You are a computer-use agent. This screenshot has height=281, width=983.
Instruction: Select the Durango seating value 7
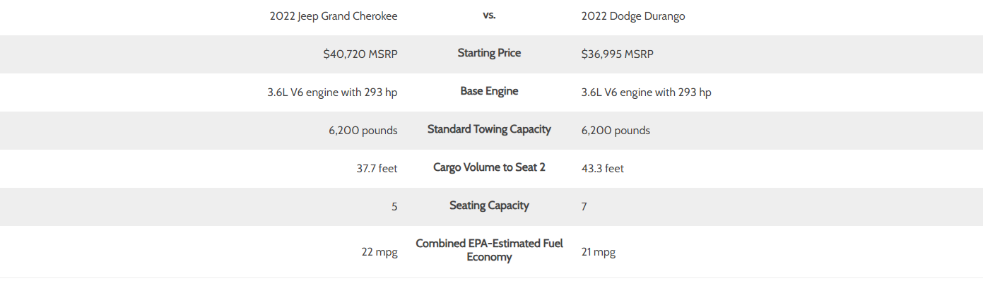(584, 207)
